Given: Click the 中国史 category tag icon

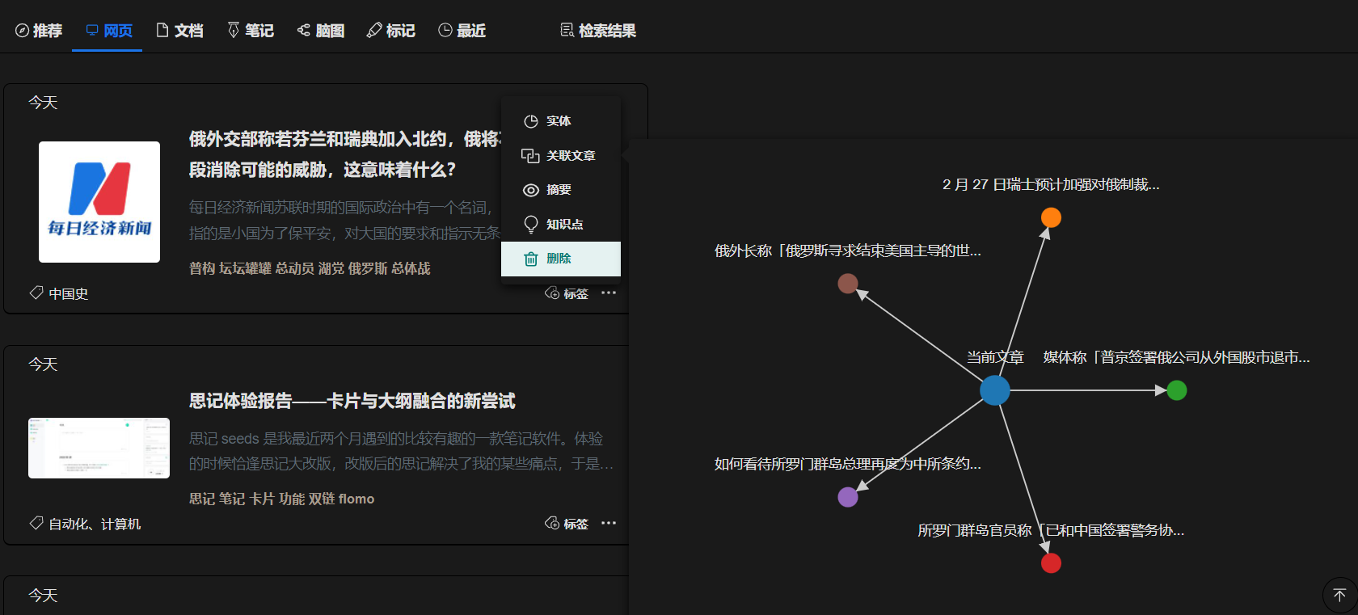Looking at the screenshot, I should [36, 293].
